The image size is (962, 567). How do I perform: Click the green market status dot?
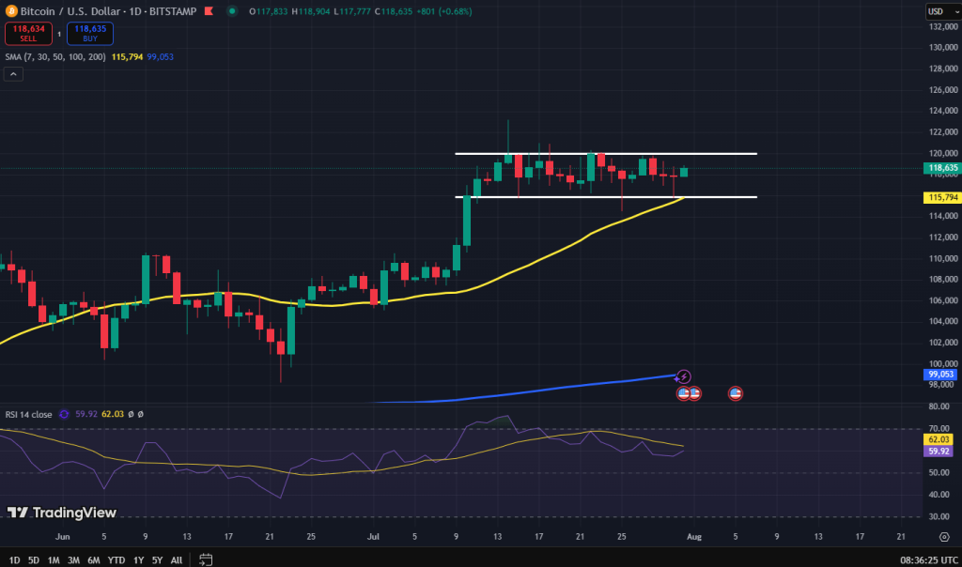tap(232, 11)
